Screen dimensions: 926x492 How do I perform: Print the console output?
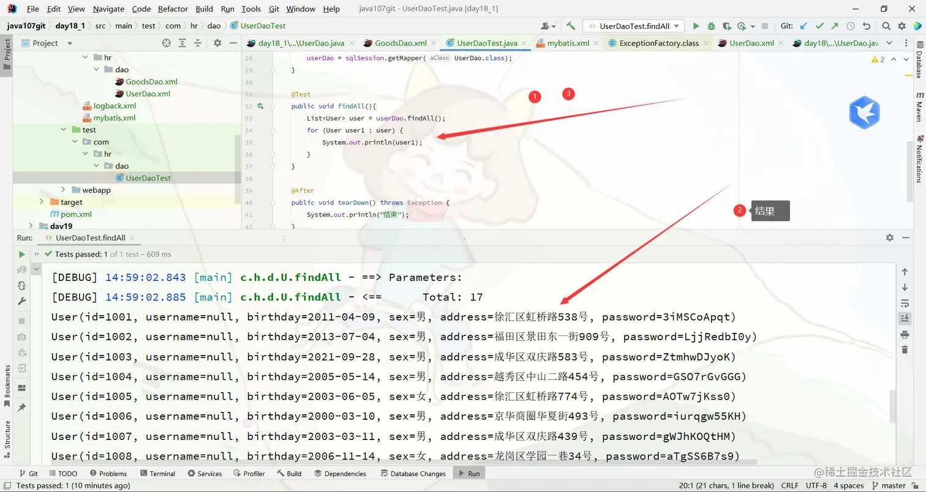pos(905,334)
